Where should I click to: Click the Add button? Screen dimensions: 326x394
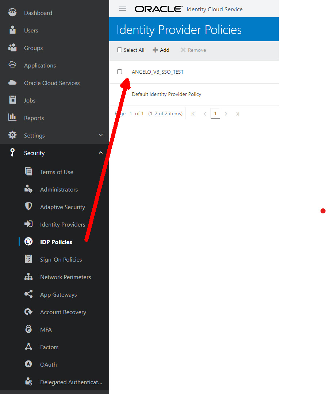[x=161, y=50]
